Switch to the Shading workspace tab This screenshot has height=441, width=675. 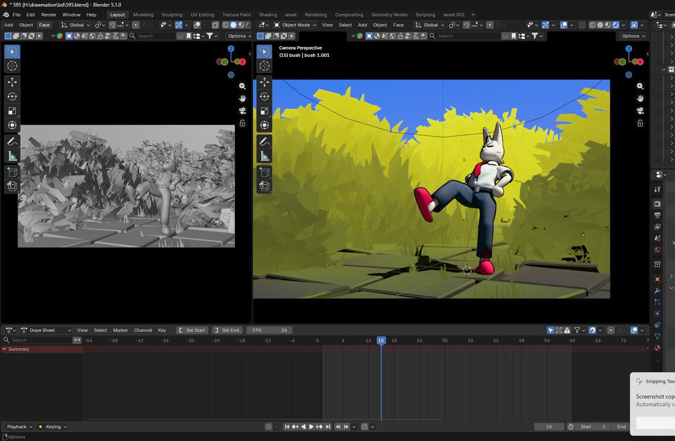click(268, 15)
